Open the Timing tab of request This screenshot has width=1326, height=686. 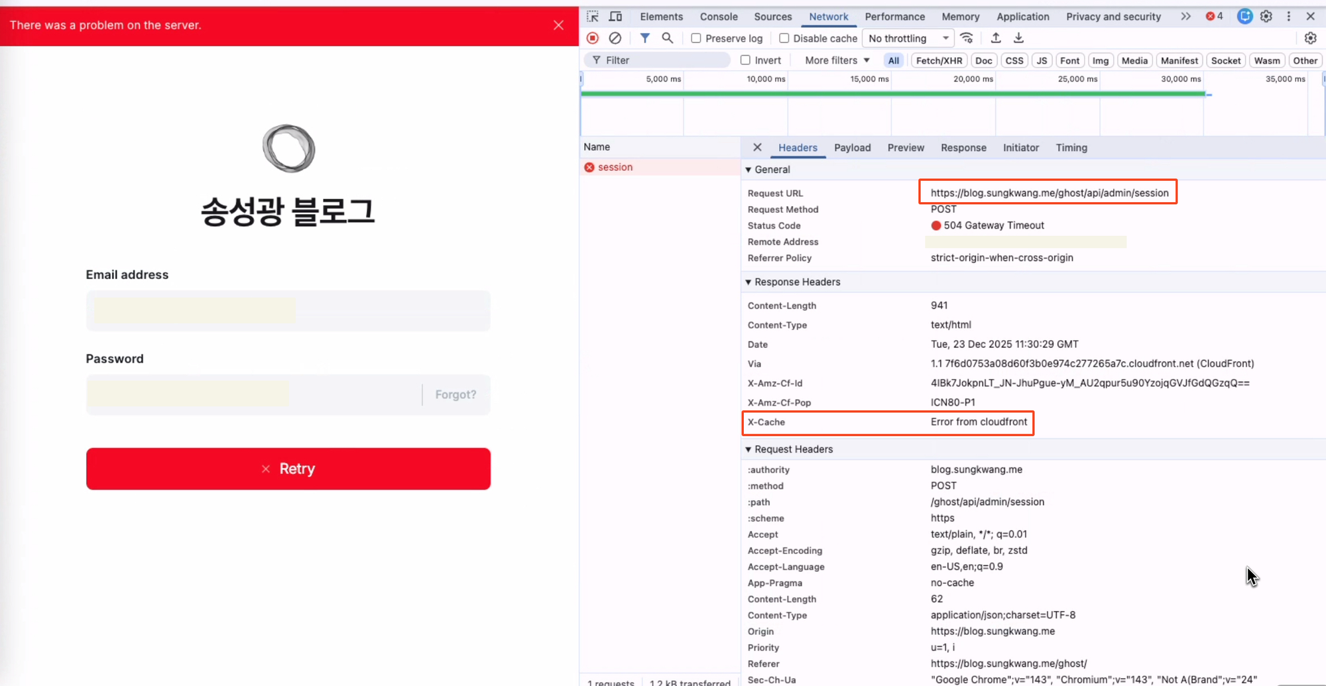[x=1071, y=148]
